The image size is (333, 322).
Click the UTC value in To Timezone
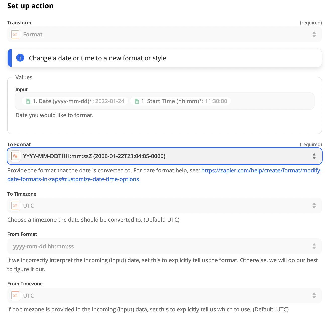[x=28, y=206]
